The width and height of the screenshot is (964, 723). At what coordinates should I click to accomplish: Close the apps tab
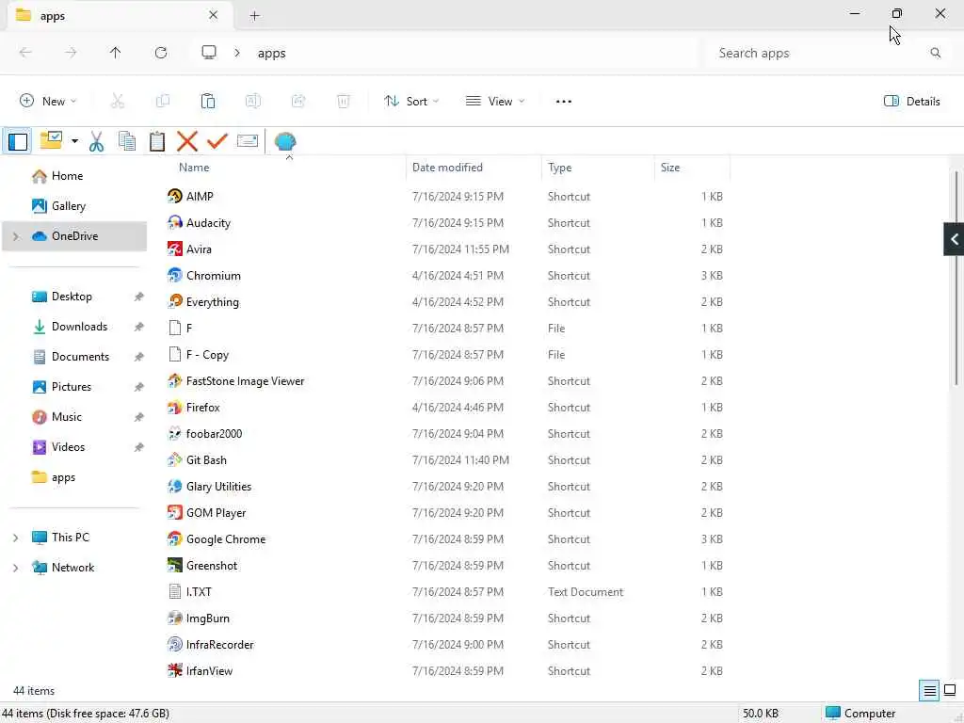(213, 15)
